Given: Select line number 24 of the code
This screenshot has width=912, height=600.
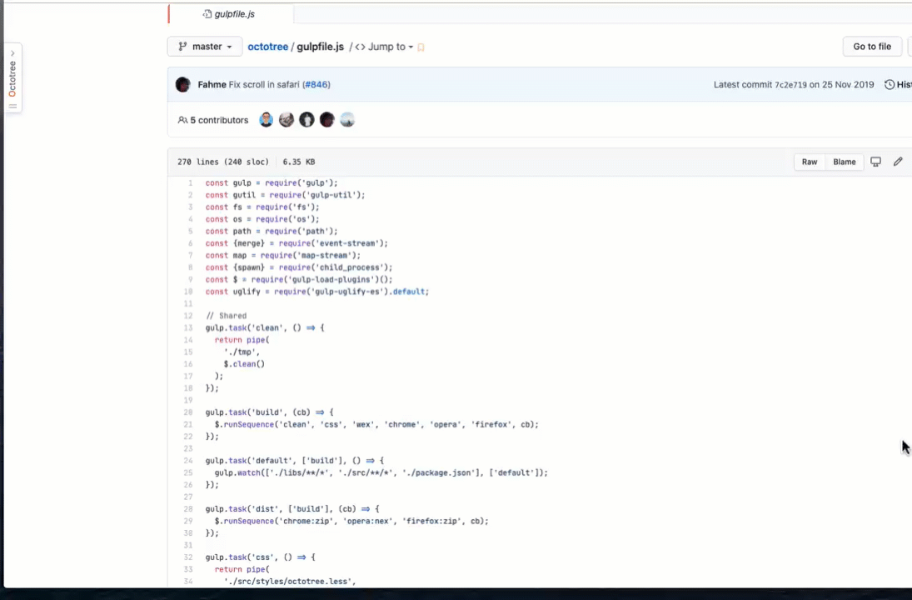Looking at the screenshot, I should 188,460.
